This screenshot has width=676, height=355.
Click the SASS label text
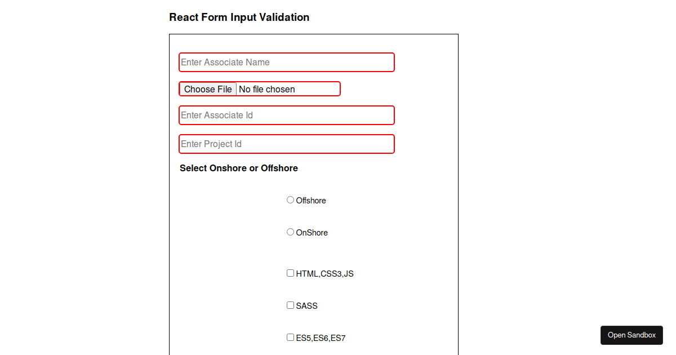[308, 305]
